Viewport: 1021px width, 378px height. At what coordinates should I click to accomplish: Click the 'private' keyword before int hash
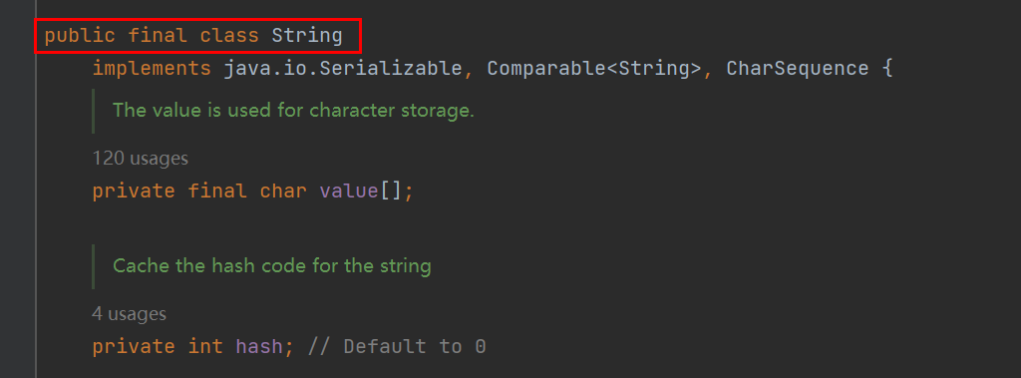(134, 346)
